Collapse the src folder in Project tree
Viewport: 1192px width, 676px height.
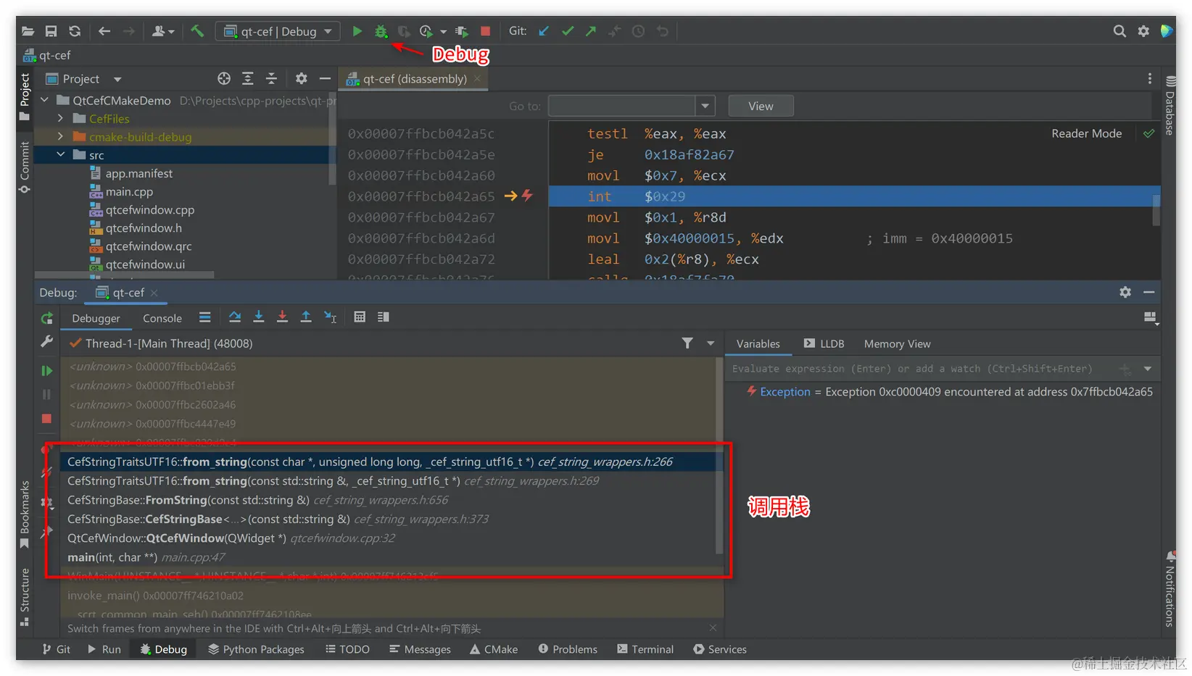click(x=61, y=154)
